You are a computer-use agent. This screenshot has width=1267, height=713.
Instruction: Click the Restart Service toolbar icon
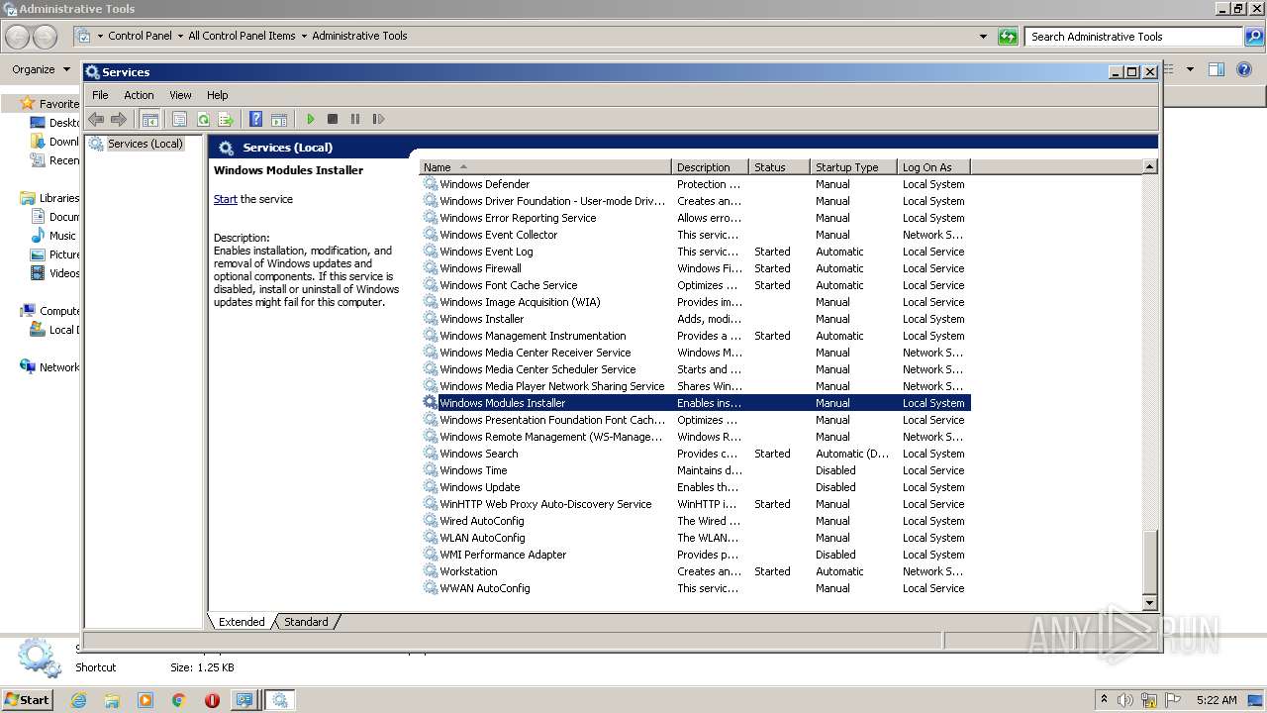(378, 119)
